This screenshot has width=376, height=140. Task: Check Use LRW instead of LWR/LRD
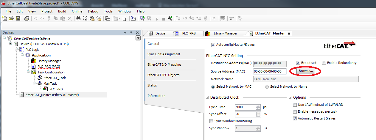pyautogui.click(x=295, y=105)
